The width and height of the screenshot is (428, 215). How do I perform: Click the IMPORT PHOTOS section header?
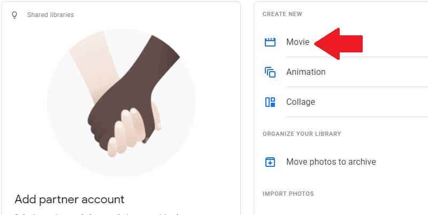[x=288, y=194]
